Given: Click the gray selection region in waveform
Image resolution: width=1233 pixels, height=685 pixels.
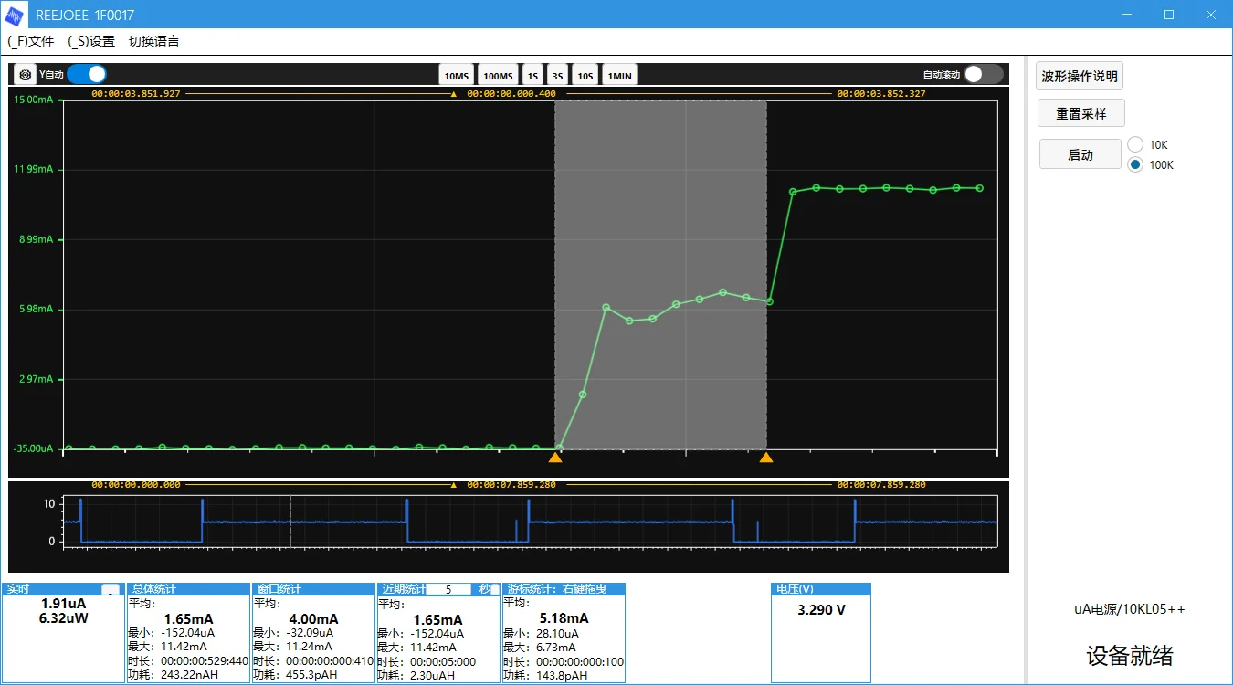Looking at the screenshot, I should pyautogui.click(x=660, y=274).
